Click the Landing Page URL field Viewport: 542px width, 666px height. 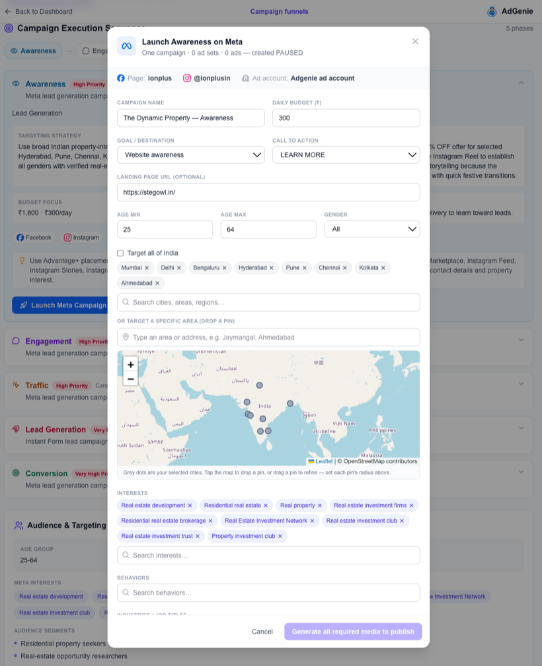point(268,192)
